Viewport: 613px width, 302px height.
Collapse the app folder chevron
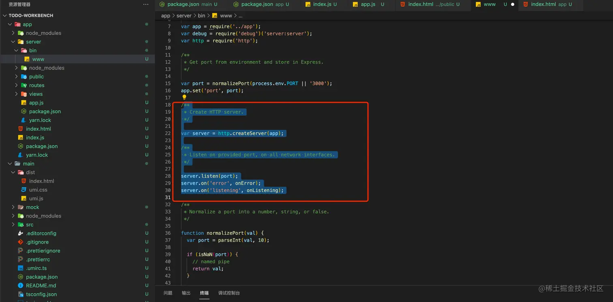pyautogui.click(x=10, y=24)
